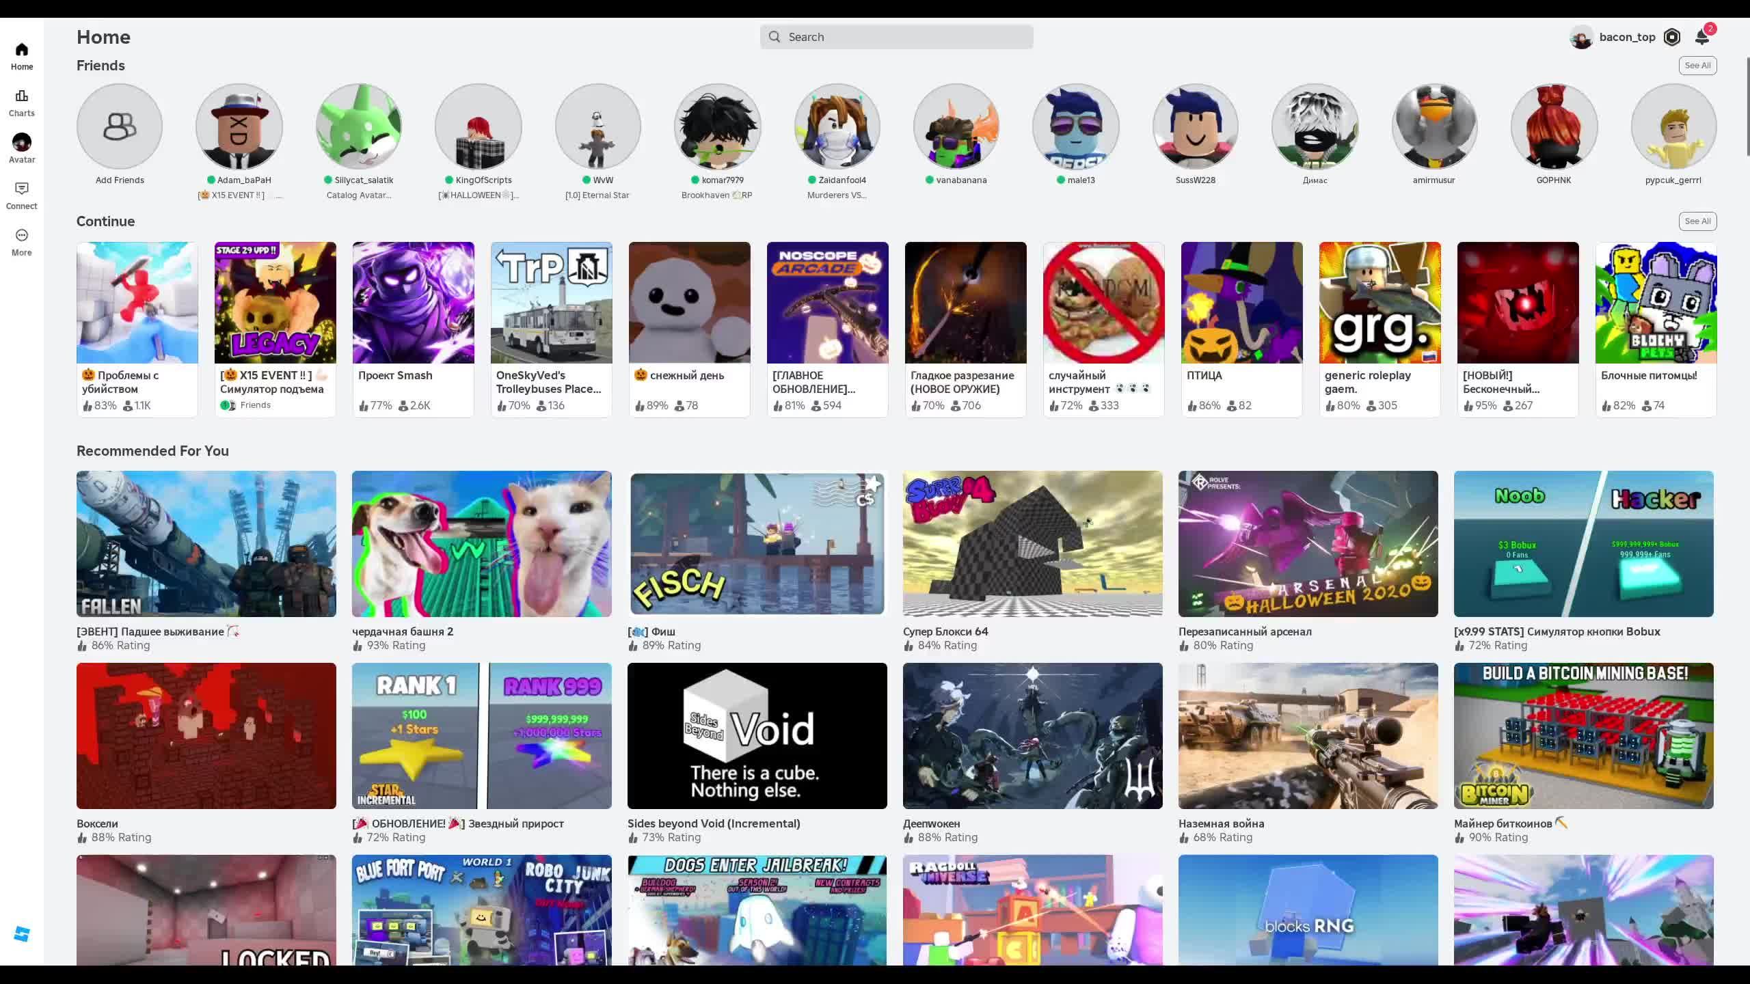Screen dimensions: 1750x984
Task: Open friend WvW avatar
Action: click(x=598, y=126)
